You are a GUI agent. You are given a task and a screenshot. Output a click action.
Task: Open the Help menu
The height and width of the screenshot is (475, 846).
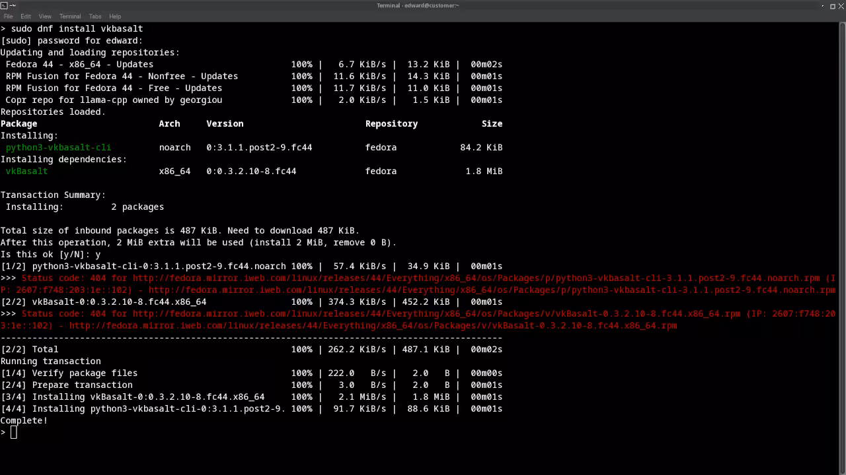(x=115, y=16)
